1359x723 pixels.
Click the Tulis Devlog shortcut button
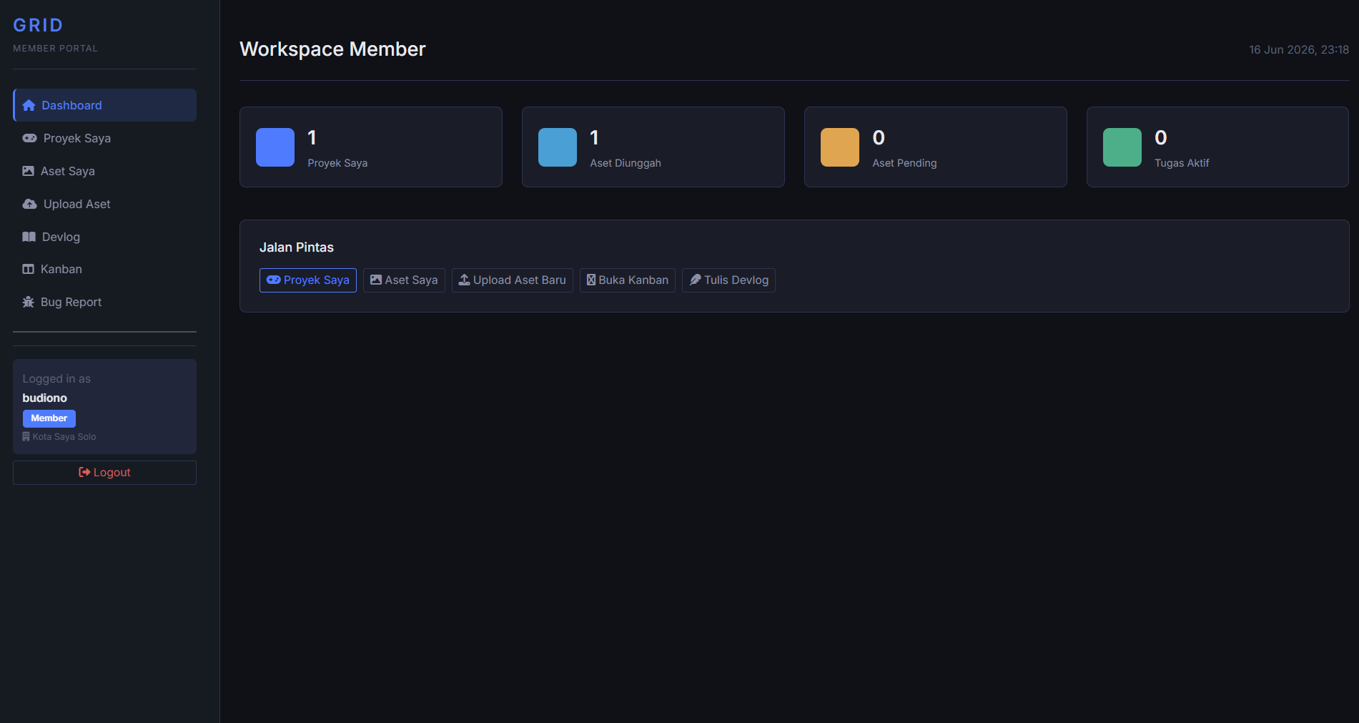[728, 280]
